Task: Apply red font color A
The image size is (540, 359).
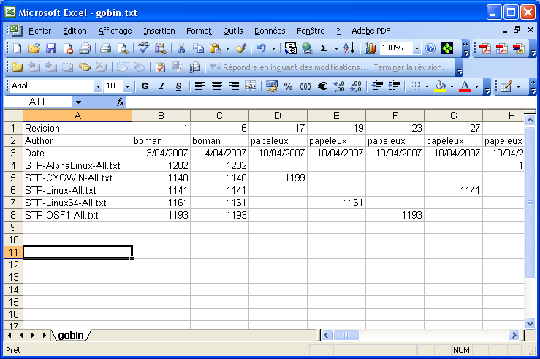Action: [465, 86]
